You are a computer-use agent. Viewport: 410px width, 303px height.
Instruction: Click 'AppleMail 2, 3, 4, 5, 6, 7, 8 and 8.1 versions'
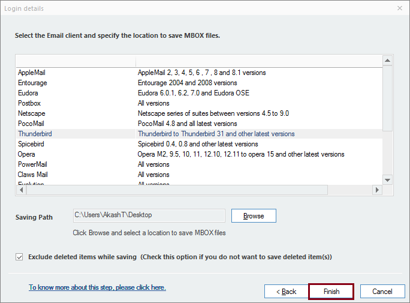(201, 73)
